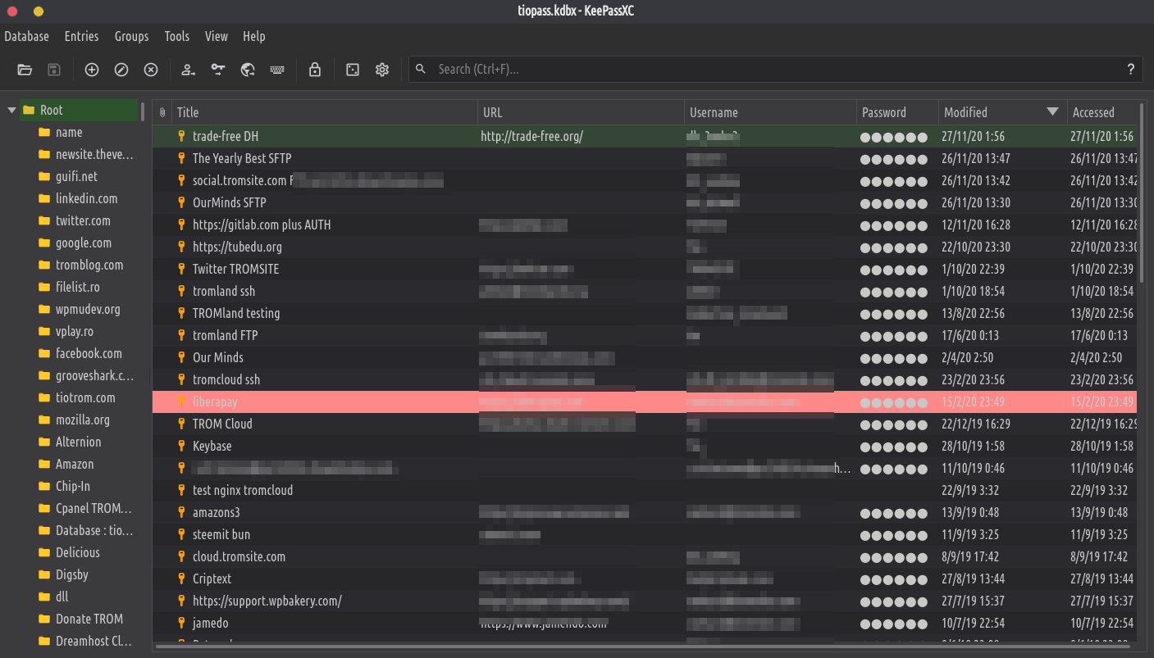Open search help question mark icon
1154x658 pixels.
click(1131, 69)
